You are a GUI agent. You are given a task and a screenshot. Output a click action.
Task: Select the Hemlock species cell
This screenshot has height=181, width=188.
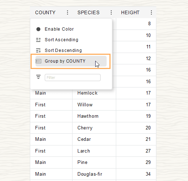[x=94, y=93]
